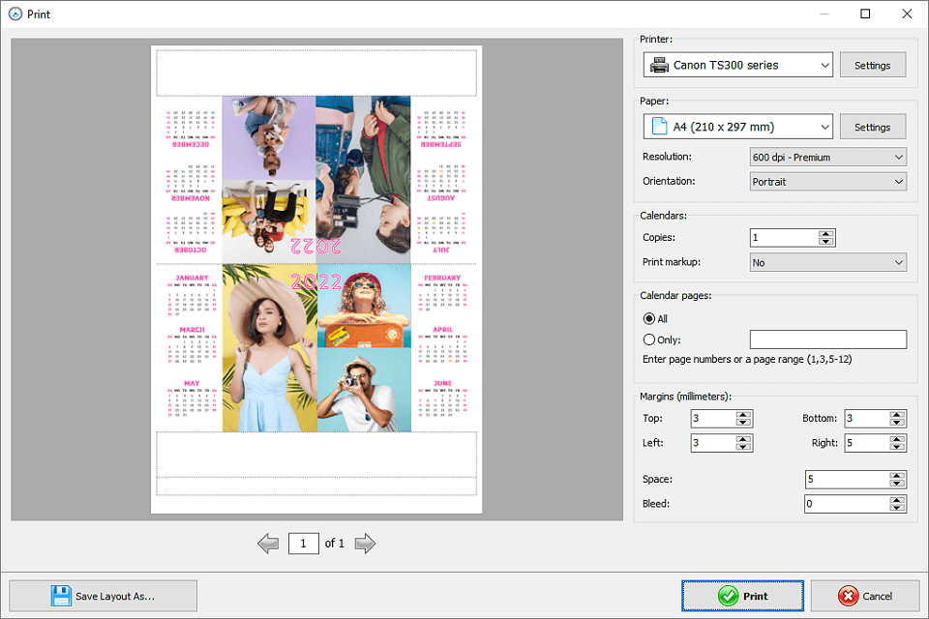Click the page range input field
This screenshot has width=929, height=619.
pos(827,339)
